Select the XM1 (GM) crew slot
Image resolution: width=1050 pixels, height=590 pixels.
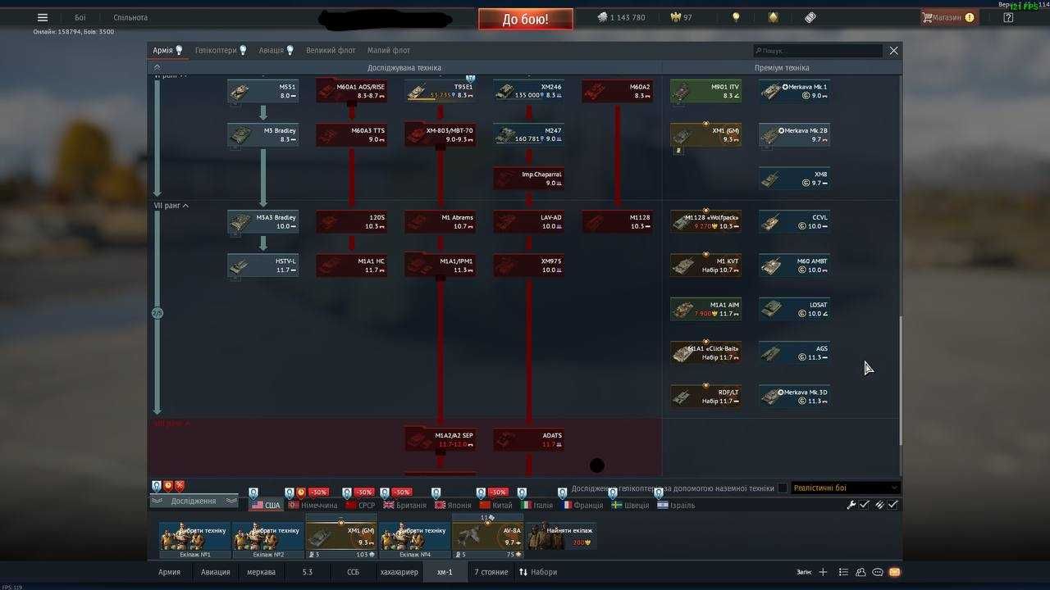[x=341, y=538]
